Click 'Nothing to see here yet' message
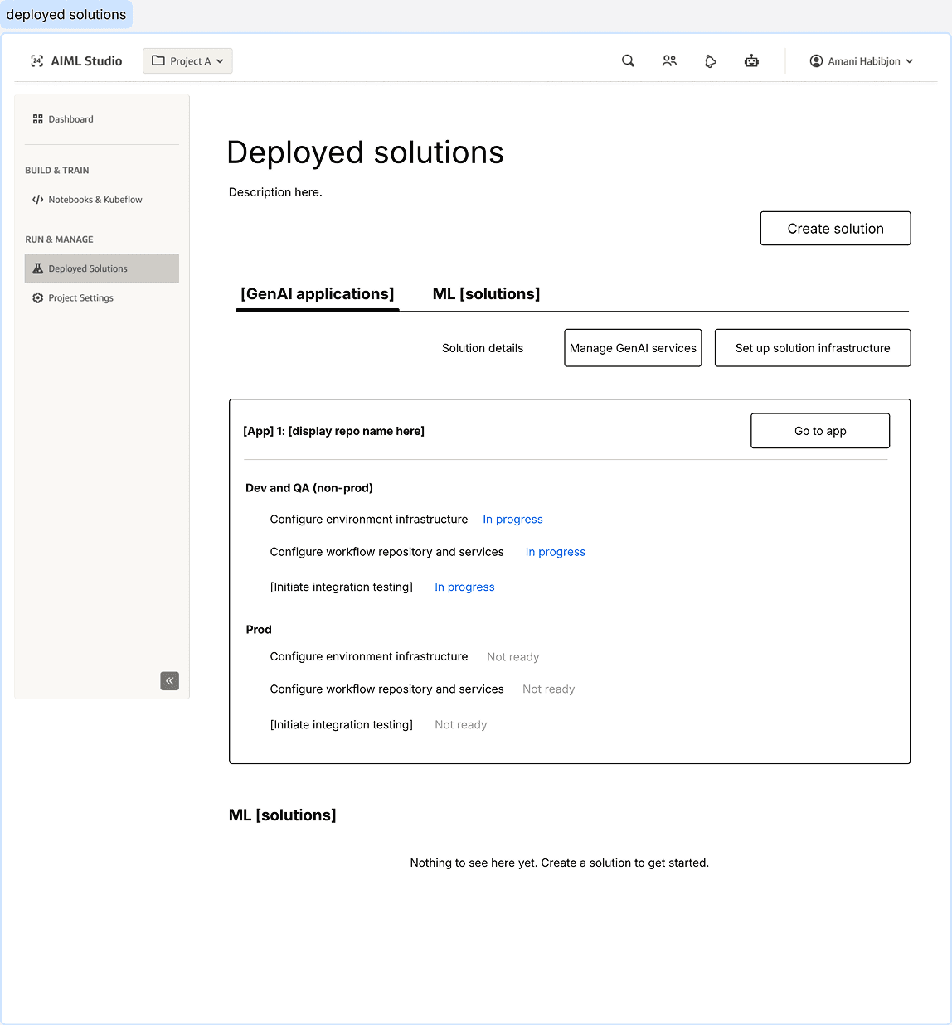The height and width of the screenshot is (1025, 952). click(x=560, y=863)
